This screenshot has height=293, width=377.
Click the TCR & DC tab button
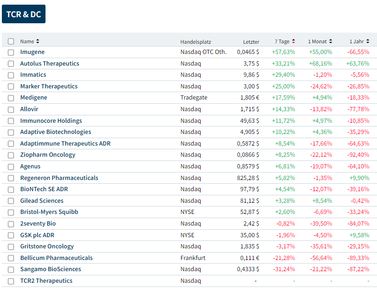(x=24, y=14)
